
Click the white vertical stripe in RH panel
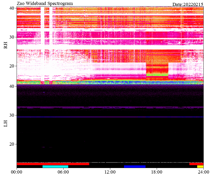(x=42, y=45)
